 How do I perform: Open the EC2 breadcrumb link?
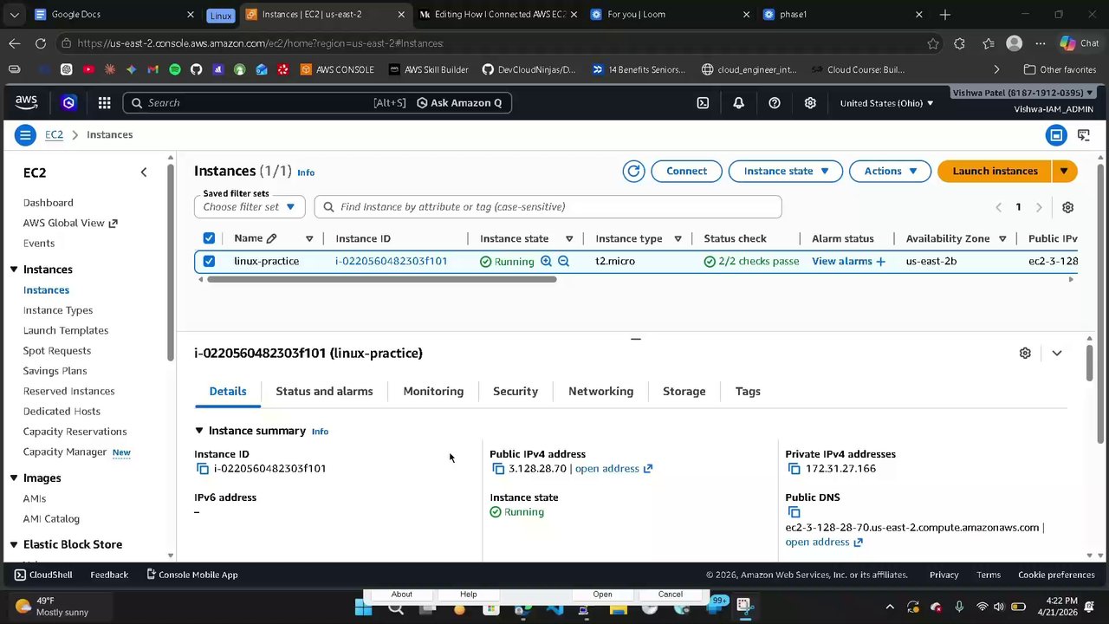pyautogui.click(x=54, y=134)
